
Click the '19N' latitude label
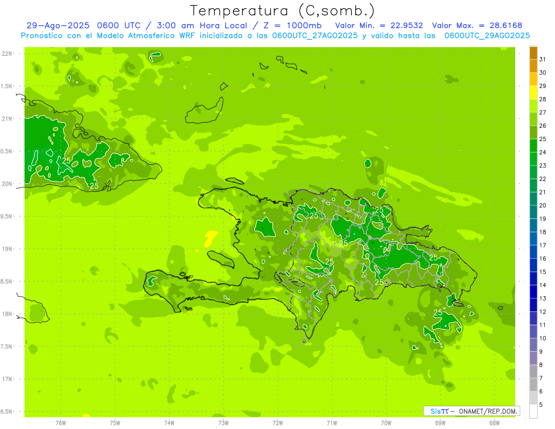click(8, 249)
